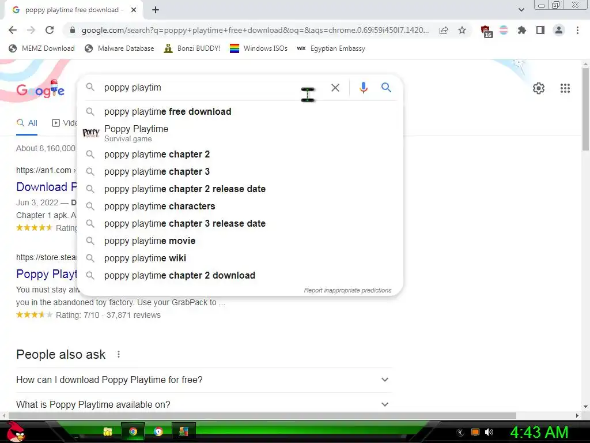Start voice search with microphone icon

[363, 88]
